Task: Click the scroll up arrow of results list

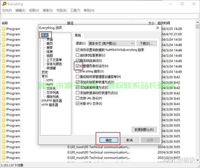Action: (x=197, y=23)
